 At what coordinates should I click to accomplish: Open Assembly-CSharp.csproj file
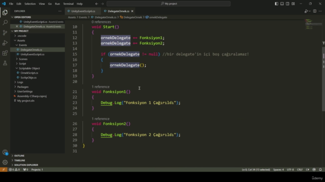(x=31, y=96)
